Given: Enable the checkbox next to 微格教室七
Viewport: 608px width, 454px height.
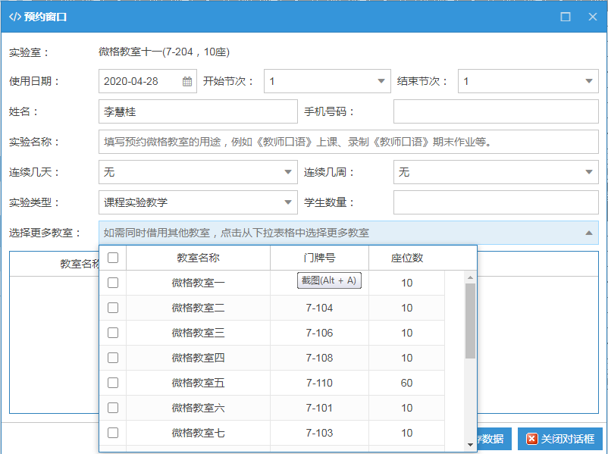Looking at the screenshot, I should pos(113,433).
